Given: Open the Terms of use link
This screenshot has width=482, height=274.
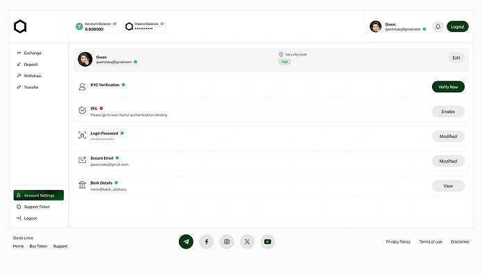Looking at the screenshot, I should click(431, 241).
